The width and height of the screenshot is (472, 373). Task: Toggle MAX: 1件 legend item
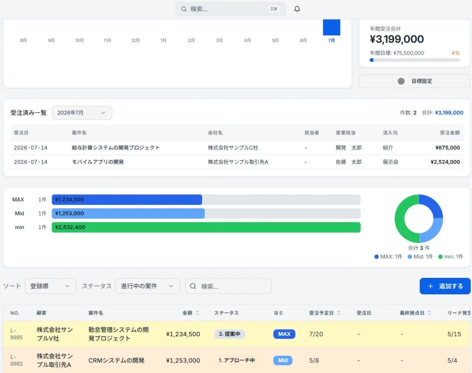pyautogui.click(x=388, y=257)
